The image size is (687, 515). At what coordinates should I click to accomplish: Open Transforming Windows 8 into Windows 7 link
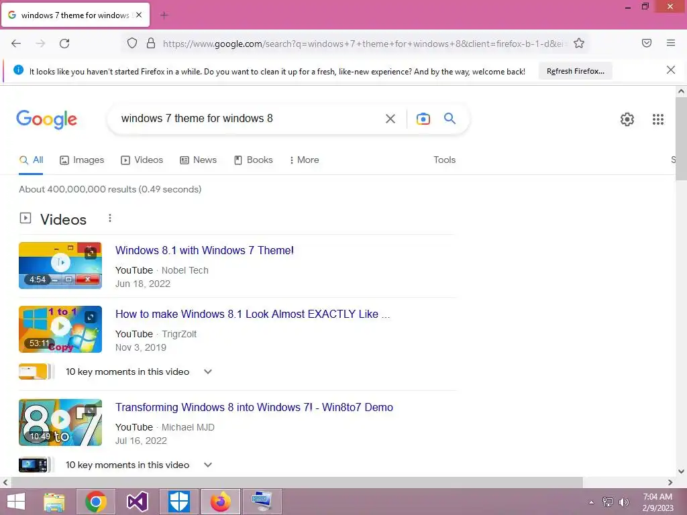254,407
